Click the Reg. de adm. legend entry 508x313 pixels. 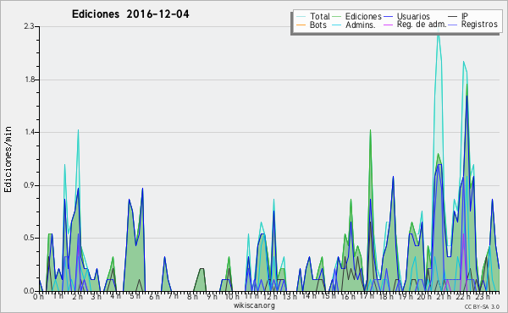[422, 25]
